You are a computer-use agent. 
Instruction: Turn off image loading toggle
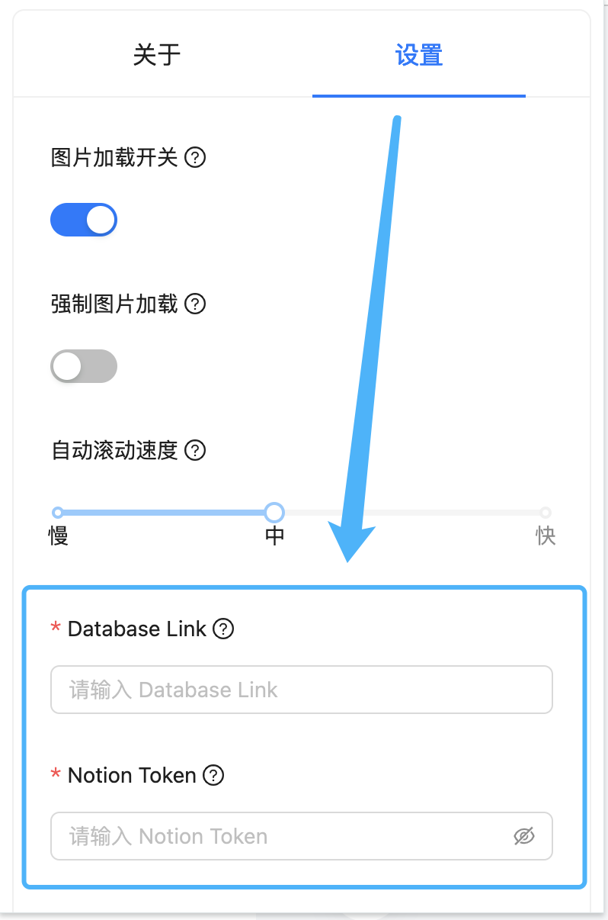pyautogui.click(x=84, y=220)
